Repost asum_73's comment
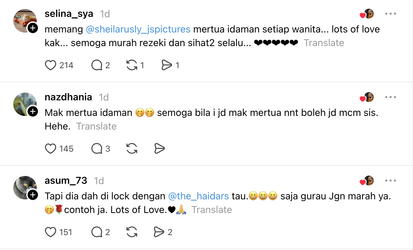The height and width of the screenshot is (250, 413). (131, 232)
